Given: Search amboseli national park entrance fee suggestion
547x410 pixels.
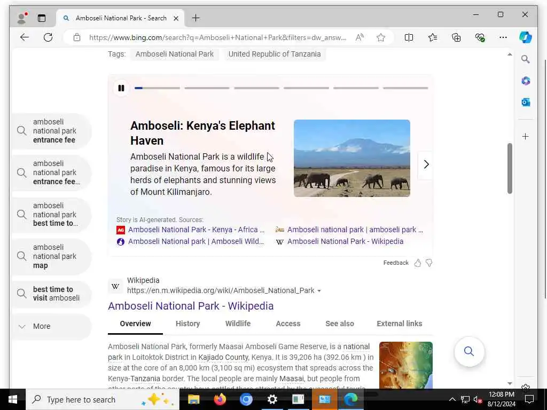Looking at the screenshot, I should (x=52, y=131).
